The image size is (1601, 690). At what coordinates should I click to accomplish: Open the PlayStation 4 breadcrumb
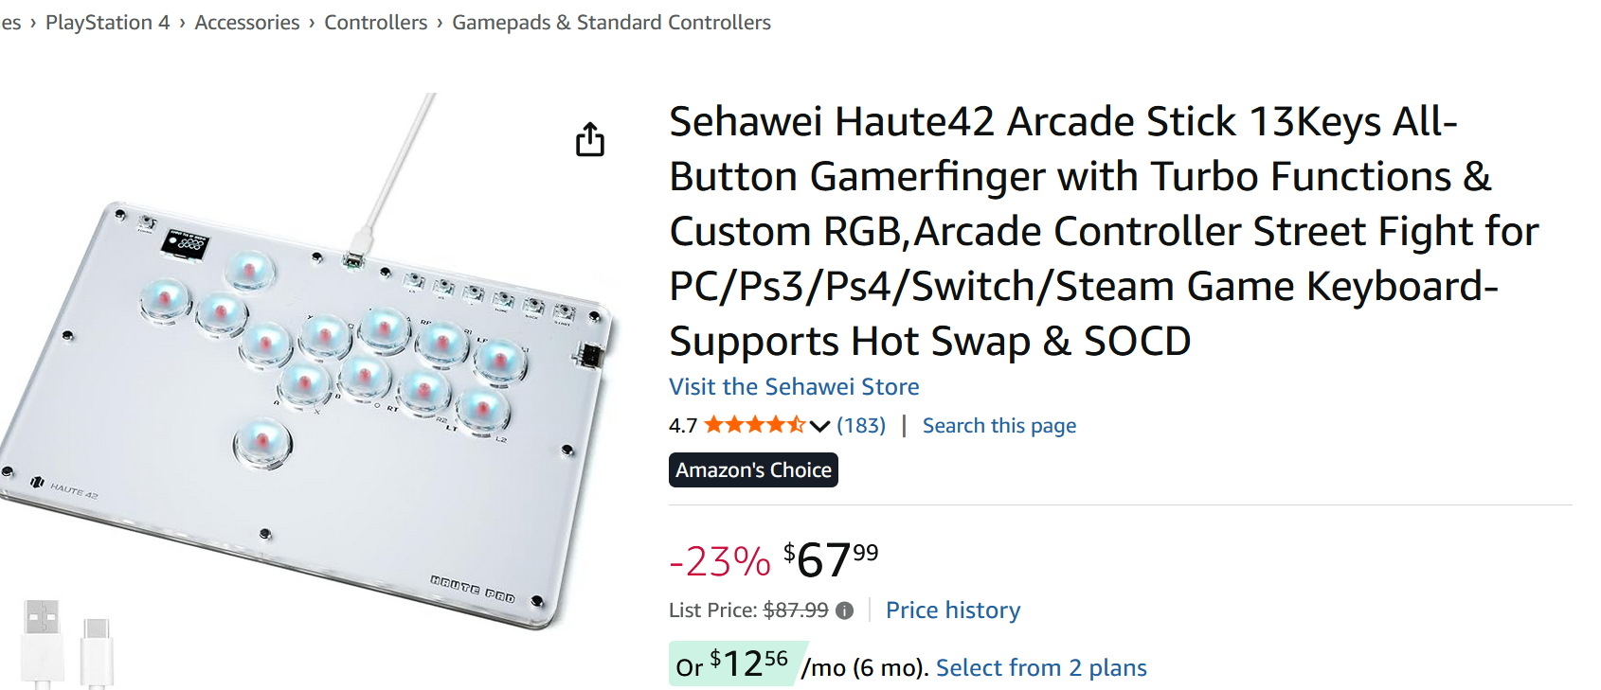click(x=107, y=22)
